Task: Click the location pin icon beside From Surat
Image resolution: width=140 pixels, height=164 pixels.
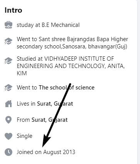Action: [x=8, y=120]
